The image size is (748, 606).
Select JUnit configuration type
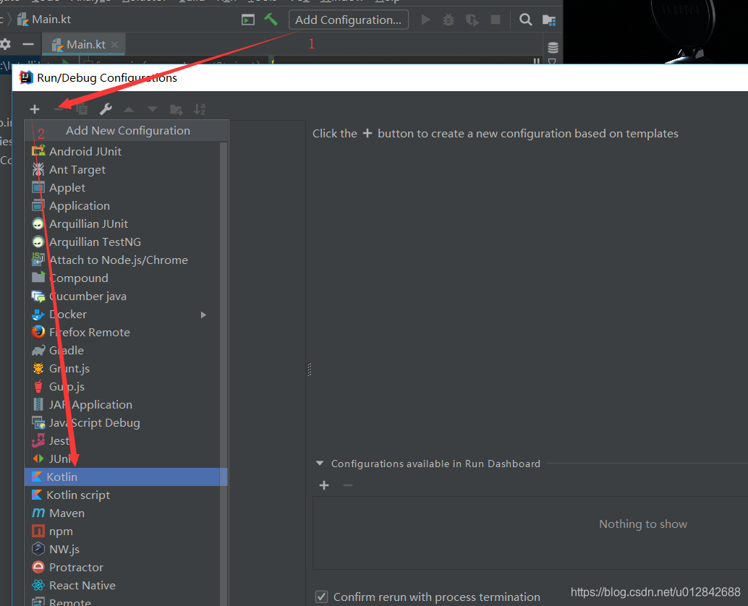(123, 458)
